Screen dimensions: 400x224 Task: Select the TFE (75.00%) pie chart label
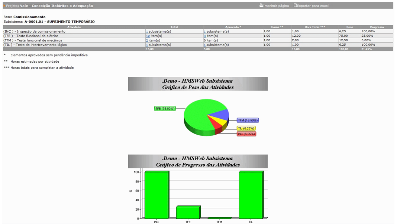click(165, 109)
